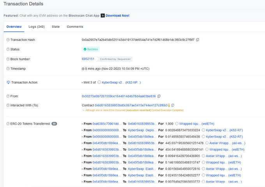Click the green check icon in Success badge

tap(85, 49)
